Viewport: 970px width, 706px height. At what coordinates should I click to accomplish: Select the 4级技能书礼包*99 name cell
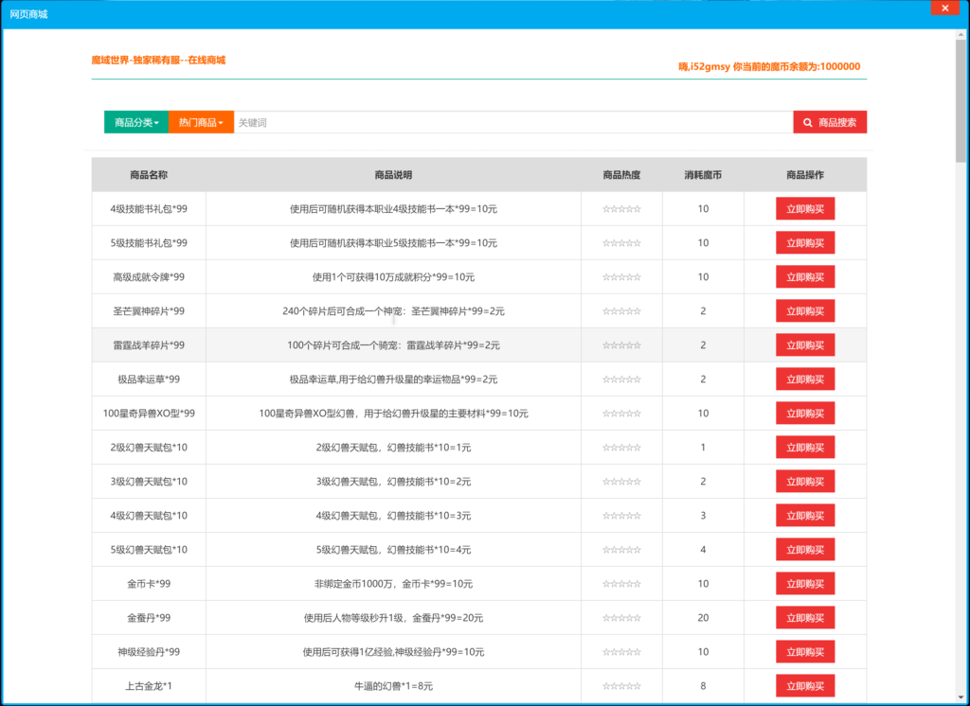[x=149, y=209]
